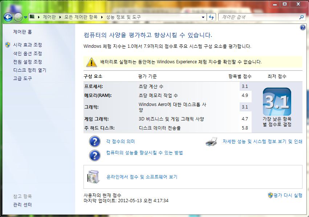Click the 최저 점수 column header
The image size is (309, 217).
coord(277,76)
